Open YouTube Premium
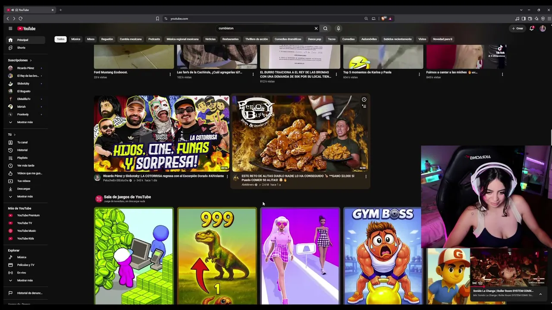This screenshot has height=310, width=552. point(26,215)
